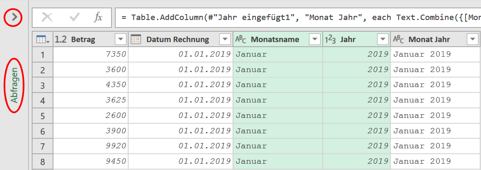Screen dimensions: 481x170
Task: Click the Abfragen vertical pane label
Action: [x=14, y=85]
